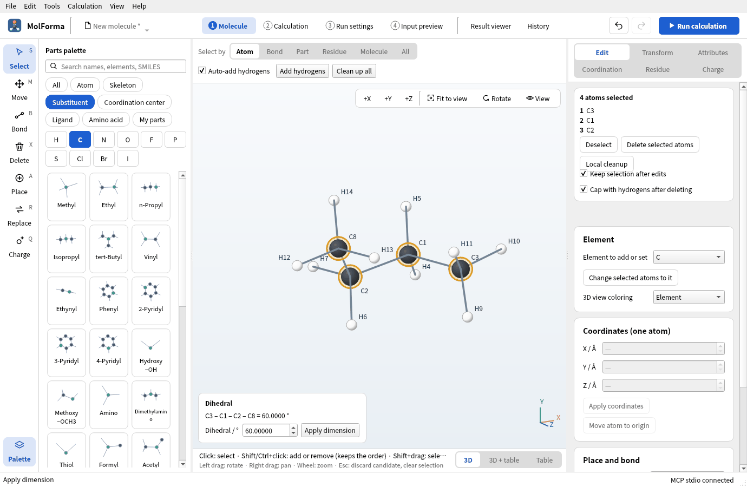Switch display to 3D + table
The image size is (747, 487).
pos(504,460)
